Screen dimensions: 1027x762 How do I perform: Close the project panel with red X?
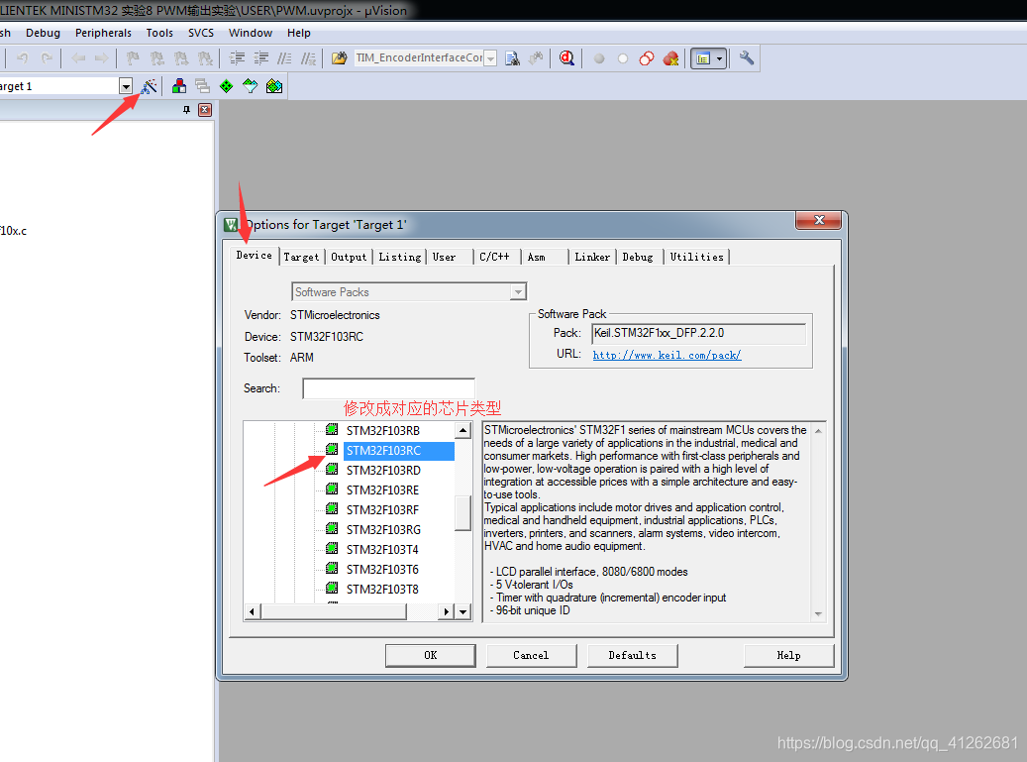click(205, 109)
